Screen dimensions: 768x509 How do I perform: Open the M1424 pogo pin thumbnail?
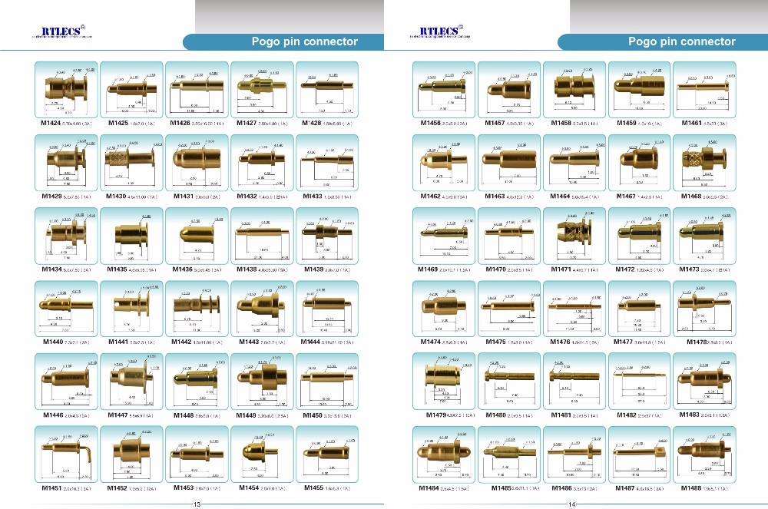click(68, 89)
